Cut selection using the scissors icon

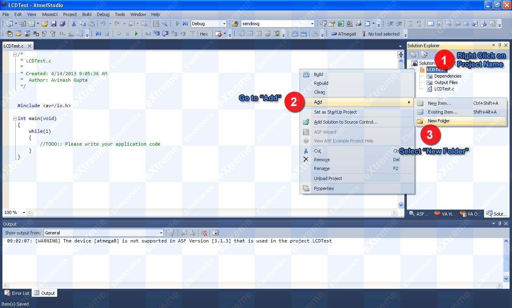click(74, 24)
